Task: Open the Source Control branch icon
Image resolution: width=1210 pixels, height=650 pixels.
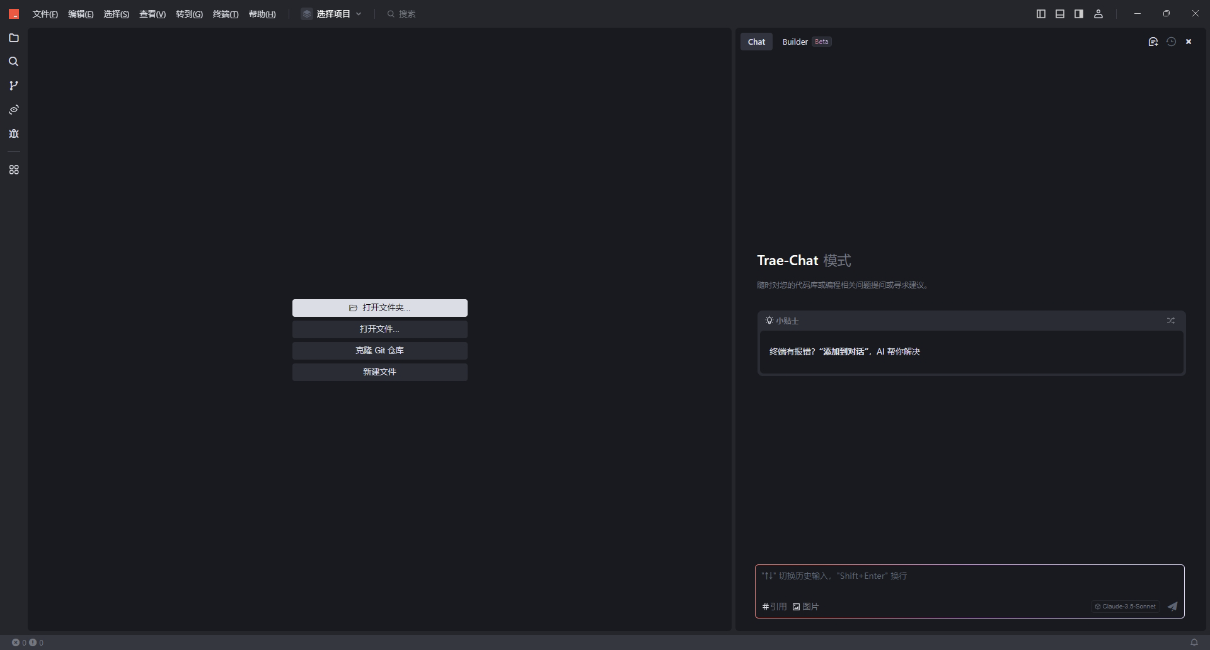Action: (14, 86)
